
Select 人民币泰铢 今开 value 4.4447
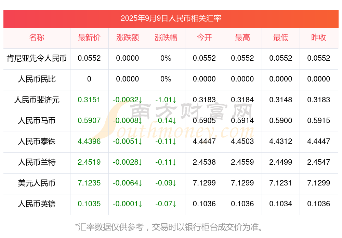(204, 141)
